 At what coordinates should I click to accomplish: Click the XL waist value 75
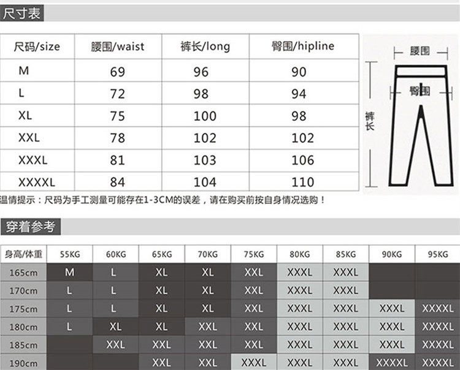click(x=118, y=116)
